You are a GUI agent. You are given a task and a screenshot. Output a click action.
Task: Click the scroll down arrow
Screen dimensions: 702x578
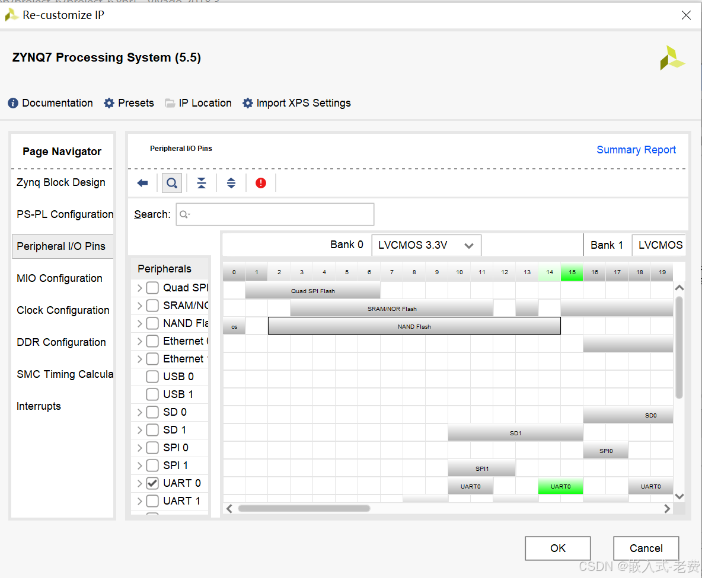(x=679, y=496)
